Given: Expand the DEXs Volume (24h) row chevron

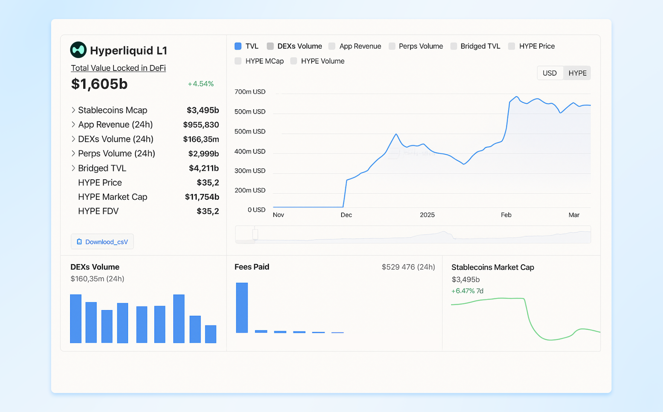Looking at the screenshot, I should tap(73, 139).
